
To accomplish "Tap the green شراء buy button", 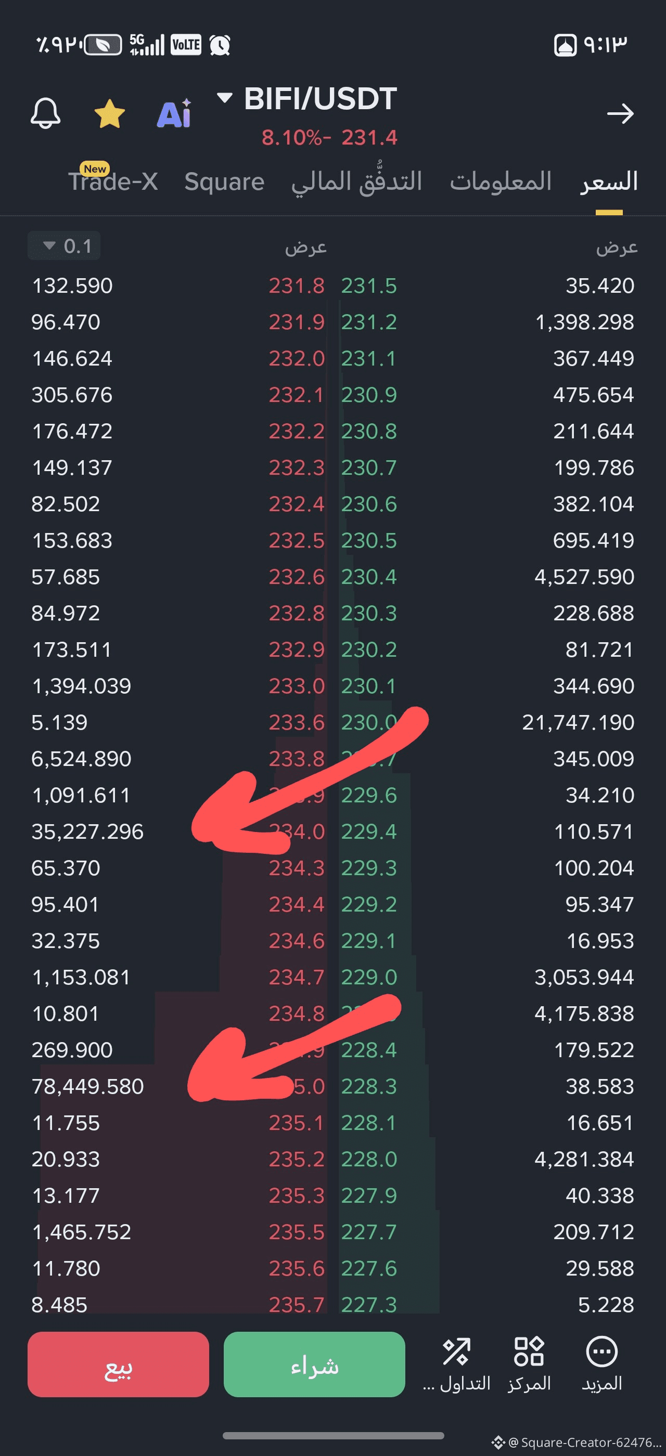I will (x=314, y=1364).
